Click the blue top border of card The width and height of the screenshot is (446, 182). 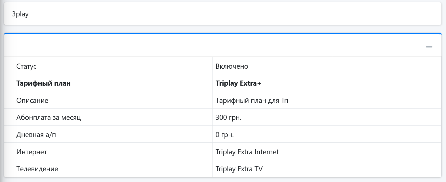tap(223, 34)
